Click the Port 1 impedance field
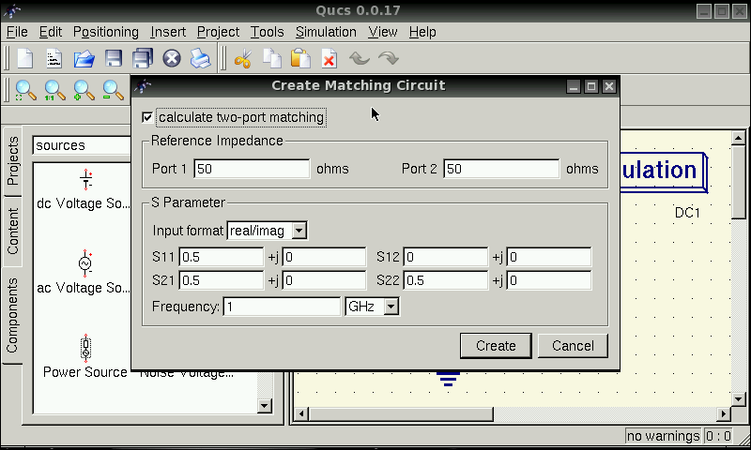 (x=252, y=169)
